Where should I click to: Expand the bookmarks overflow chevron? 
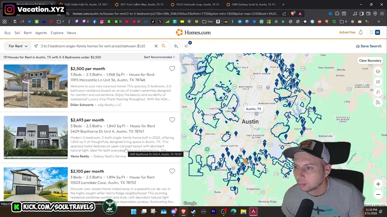click(x=379, y=22)
